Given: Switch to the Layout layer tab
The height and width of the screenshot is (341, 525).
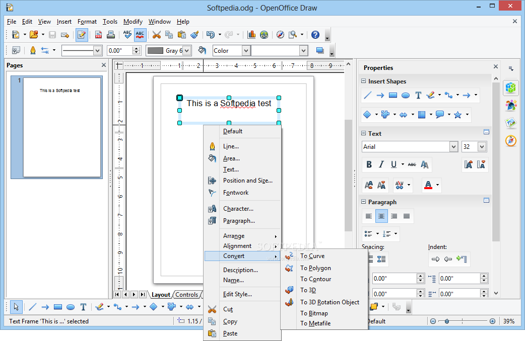Looking at the screenshot, I should click(161, 295).
